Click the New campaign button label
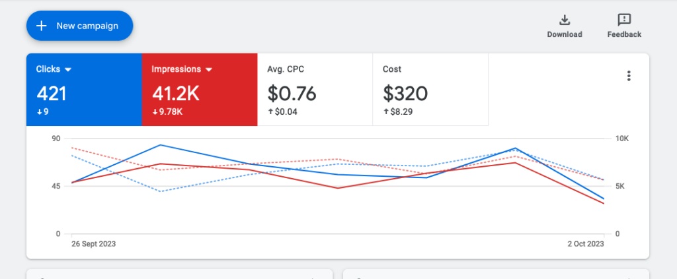677x279 pixels. 87,26
